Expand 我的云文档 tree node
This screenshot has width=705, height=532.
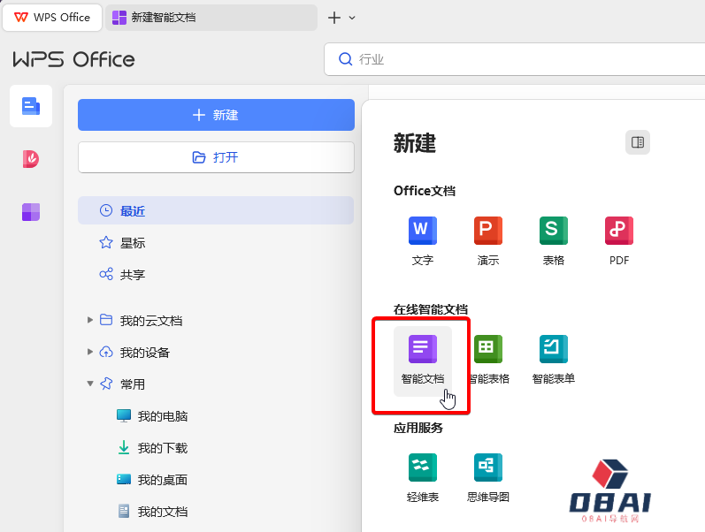click(90, 320)
